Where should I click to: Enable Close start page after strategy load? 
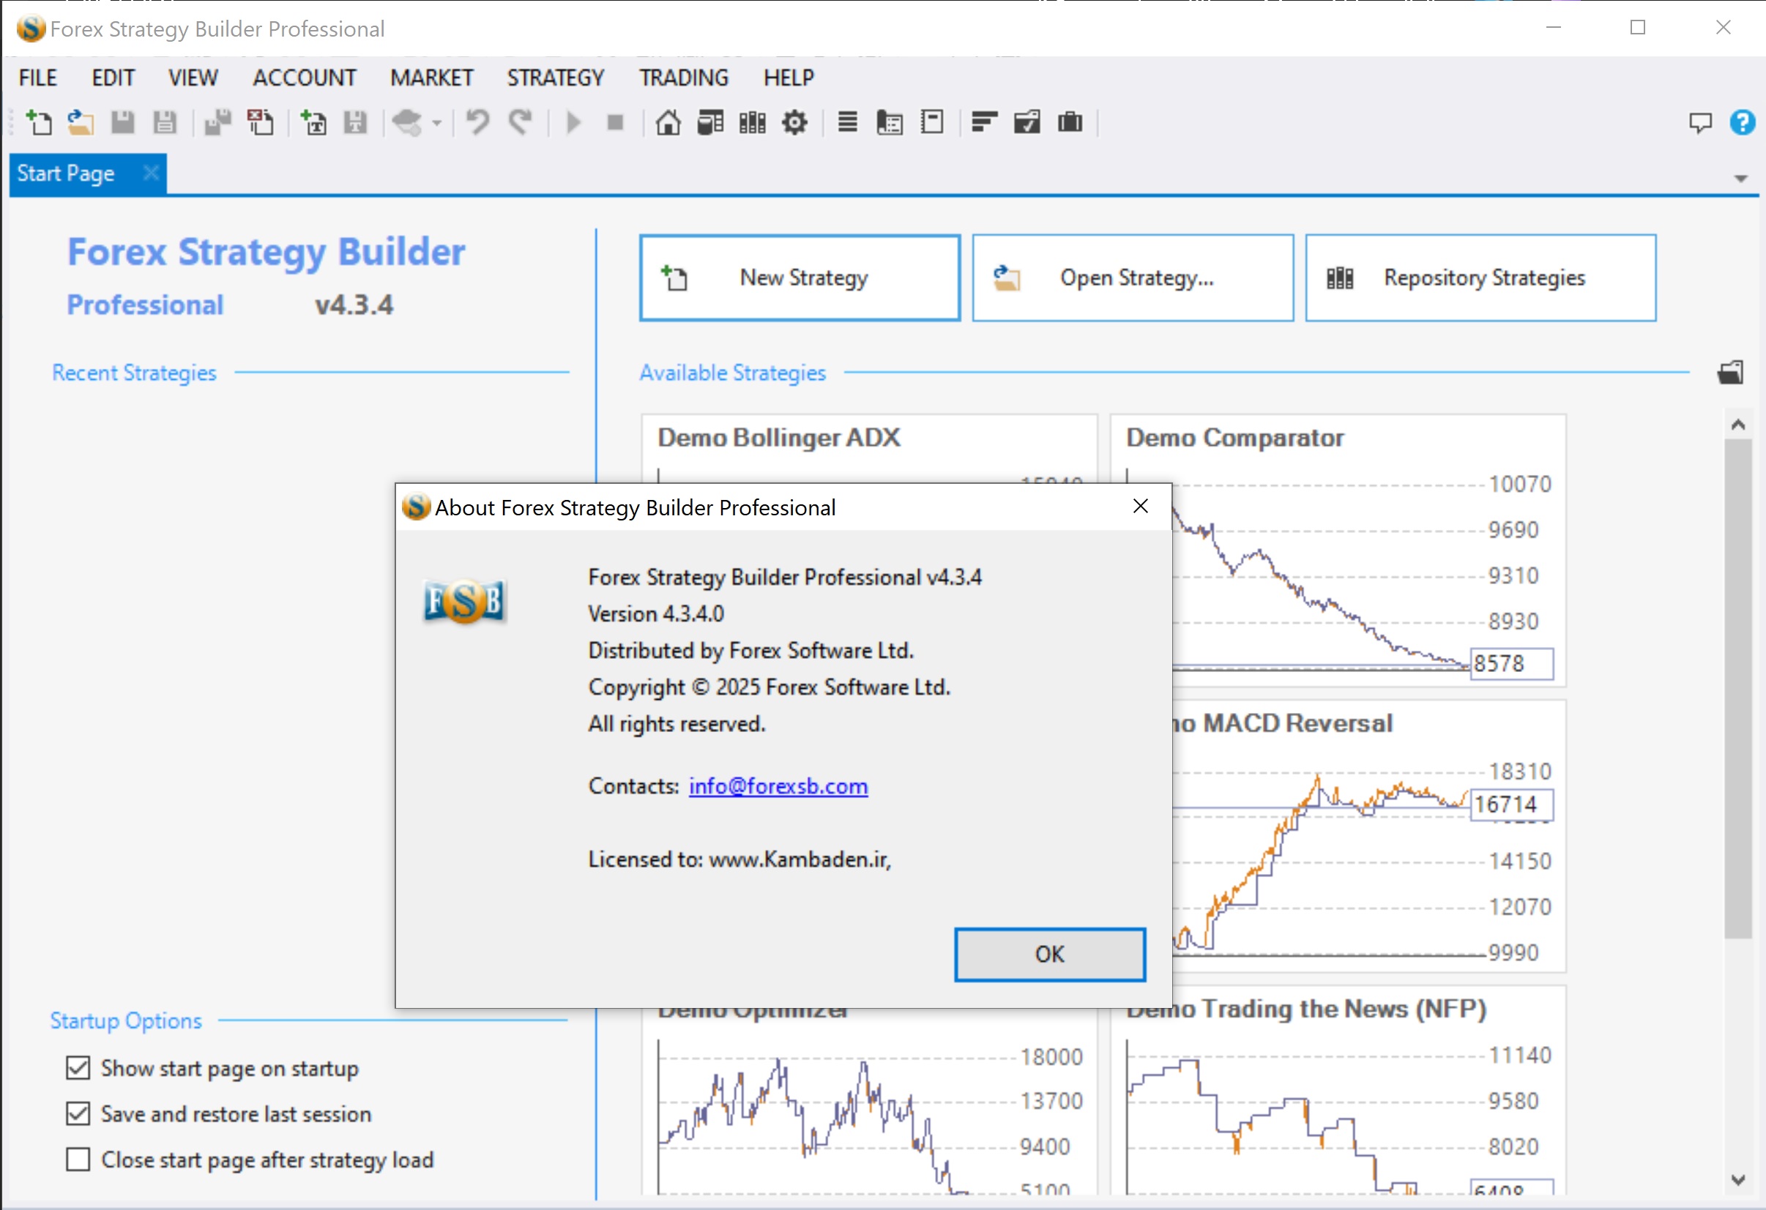pos(78,1160)
